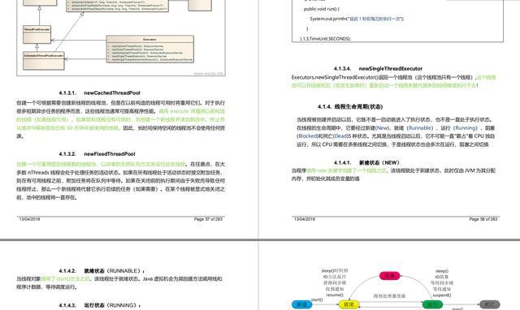Click the red 阻塞 state node in the lifecycle diagram
The image size is (520, 310).
point(390,276)
